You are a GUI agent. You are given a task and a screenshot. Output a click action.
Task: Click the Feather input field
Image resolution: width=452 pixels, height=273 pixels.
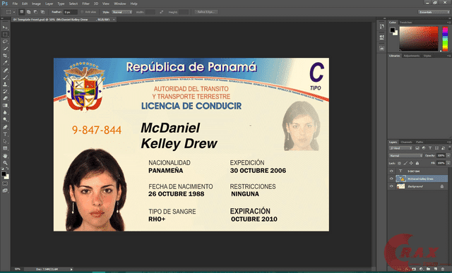point(71,12)
